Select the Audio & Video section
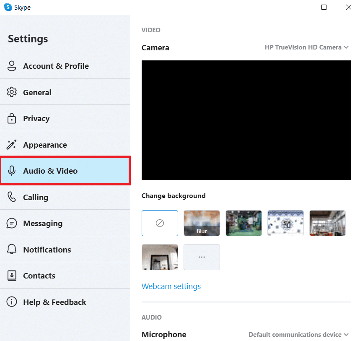Viewport: 360px width, 341px height. tap(65, 171)
